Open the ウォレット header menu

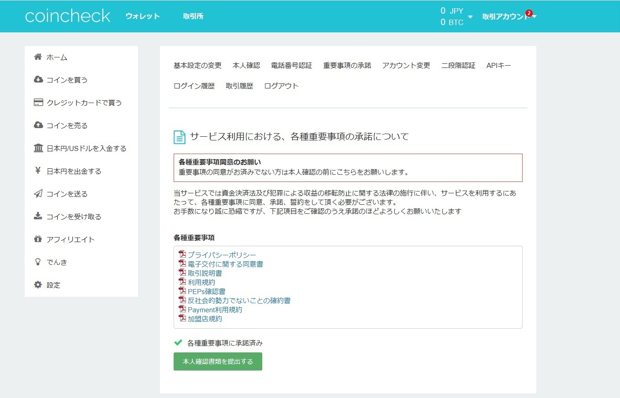point(143,16)
